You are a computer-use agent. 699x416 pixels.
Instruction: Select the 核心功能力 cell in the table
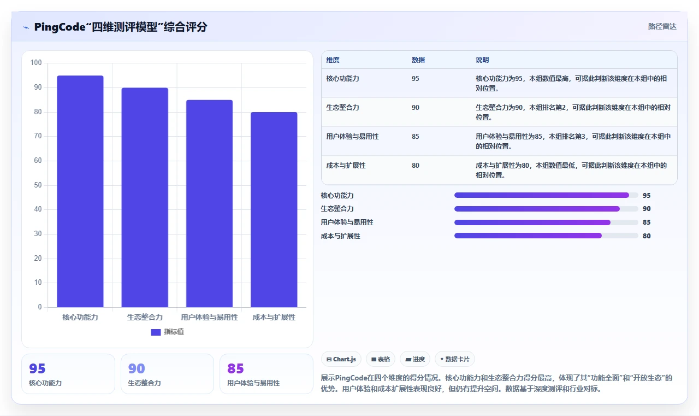(342, 79)
